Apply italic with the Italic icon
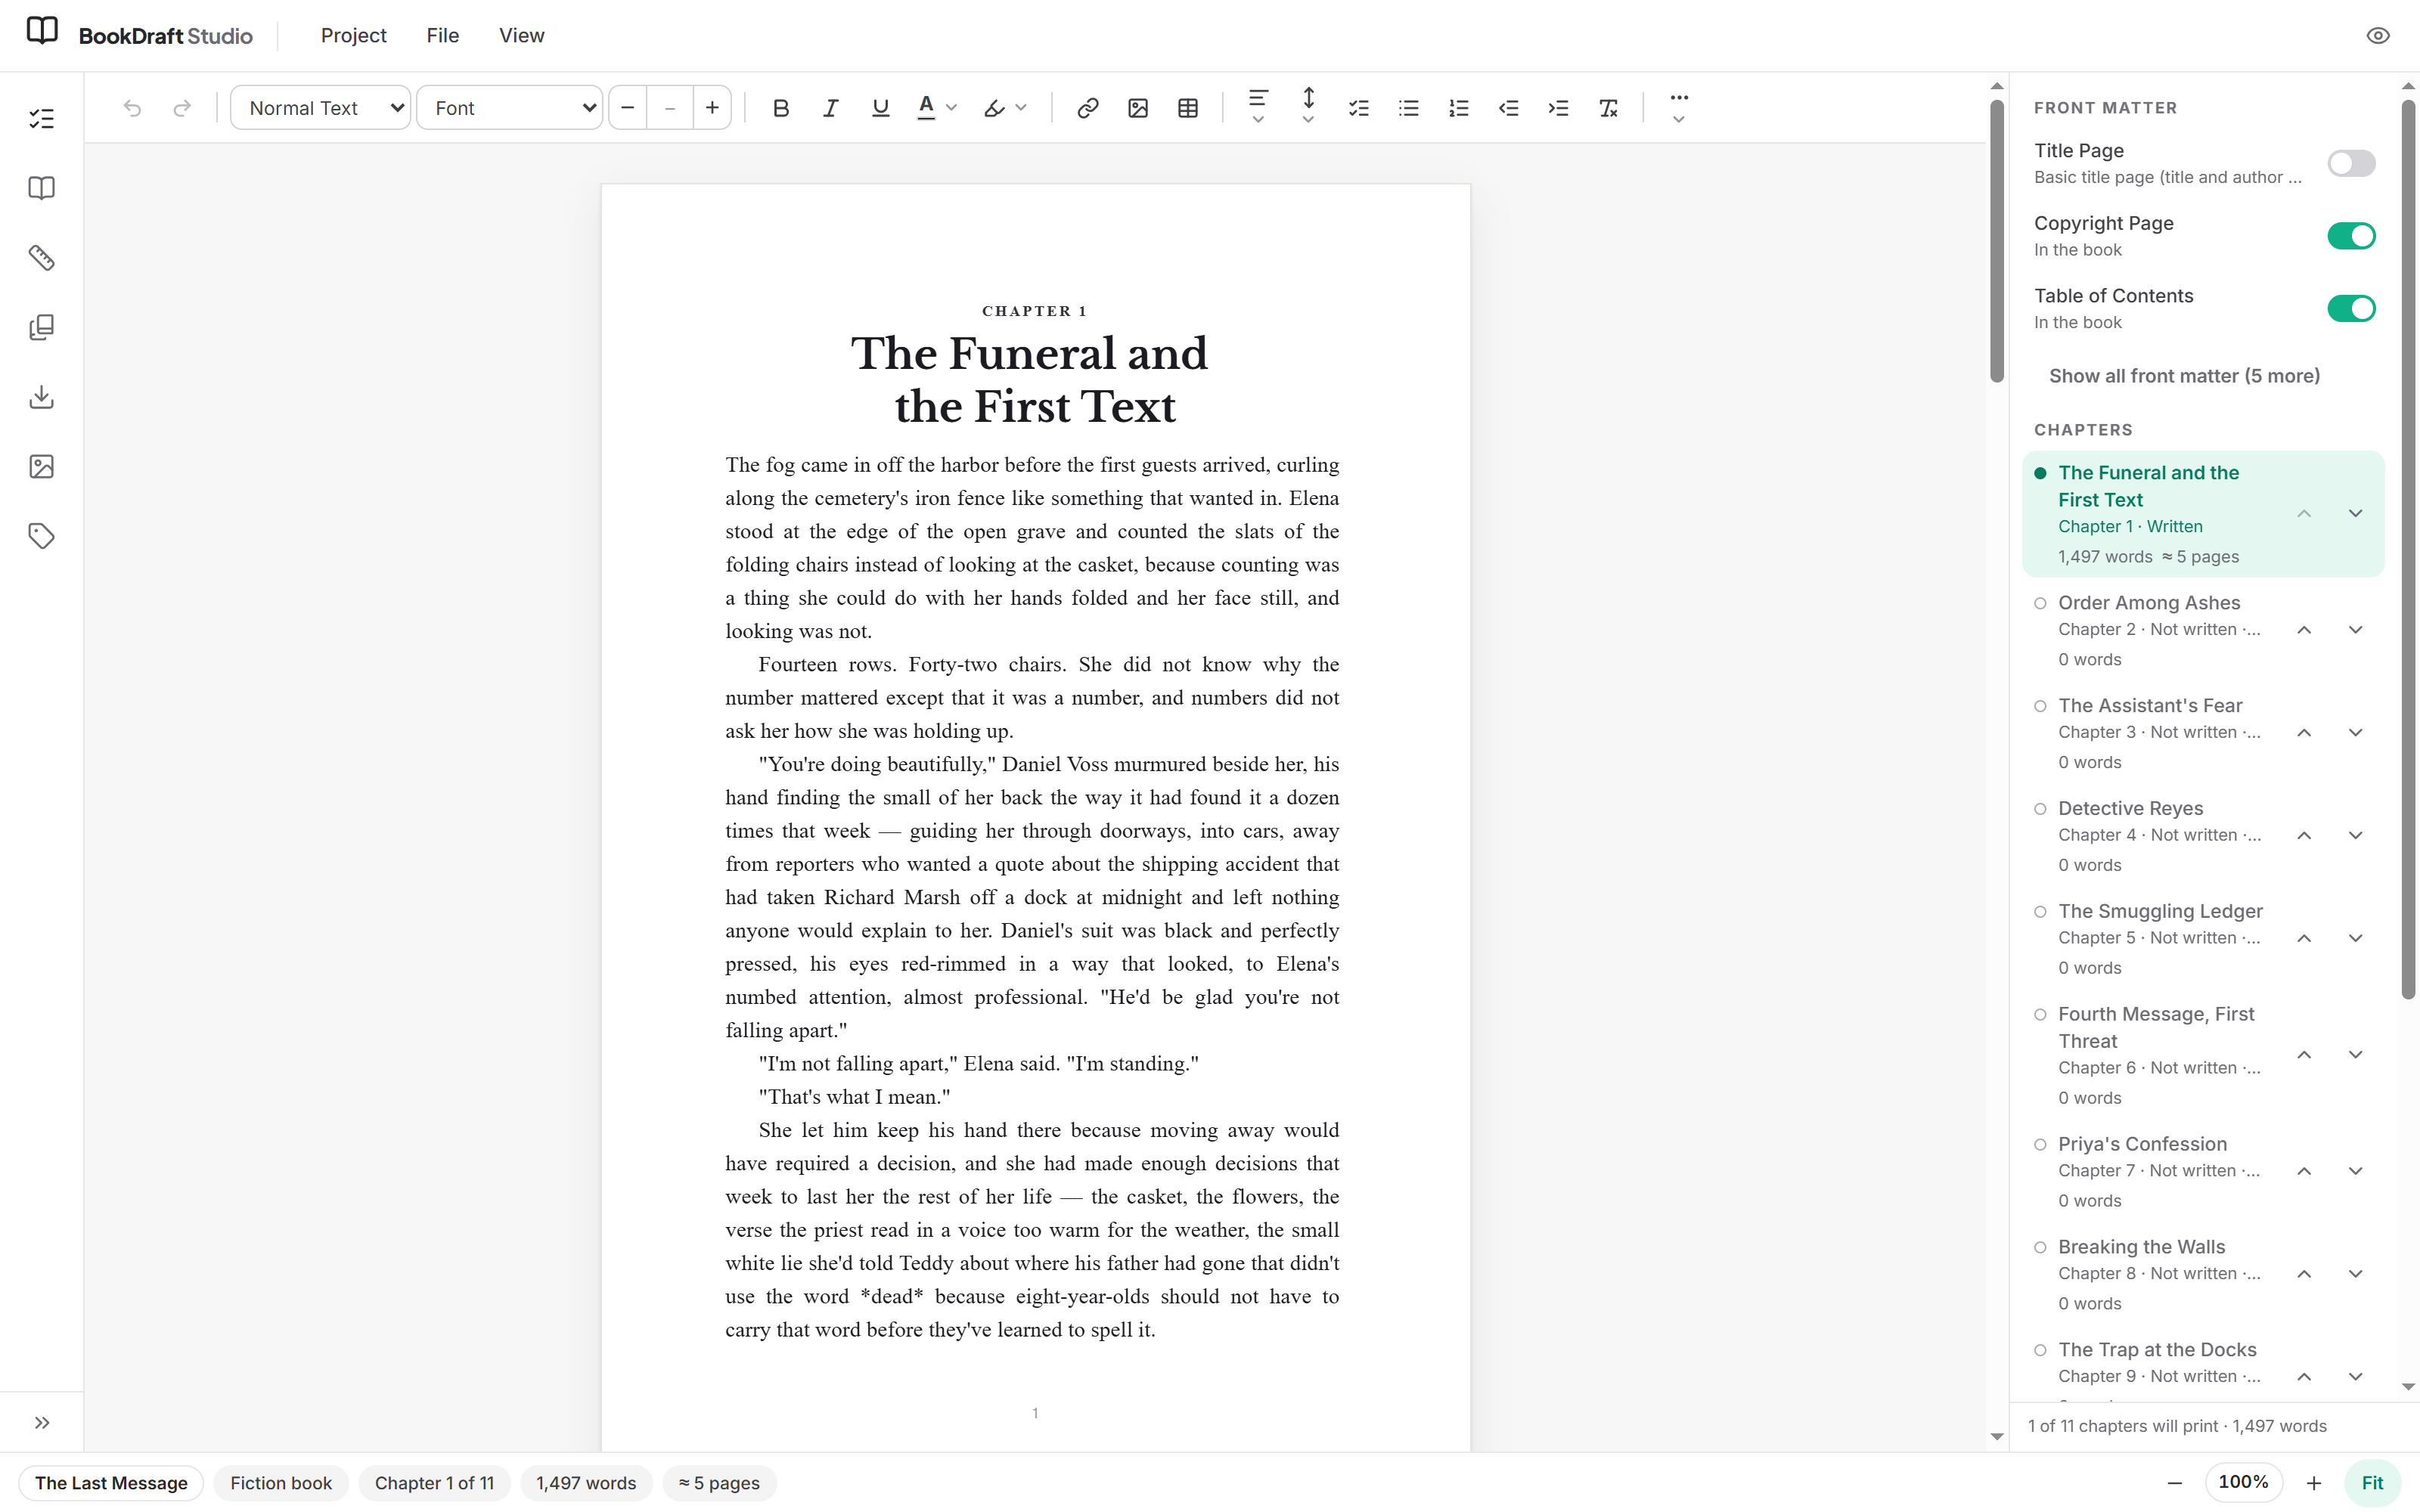Viewport: 2420px width, 1512px height. click(x=830, y=108)
